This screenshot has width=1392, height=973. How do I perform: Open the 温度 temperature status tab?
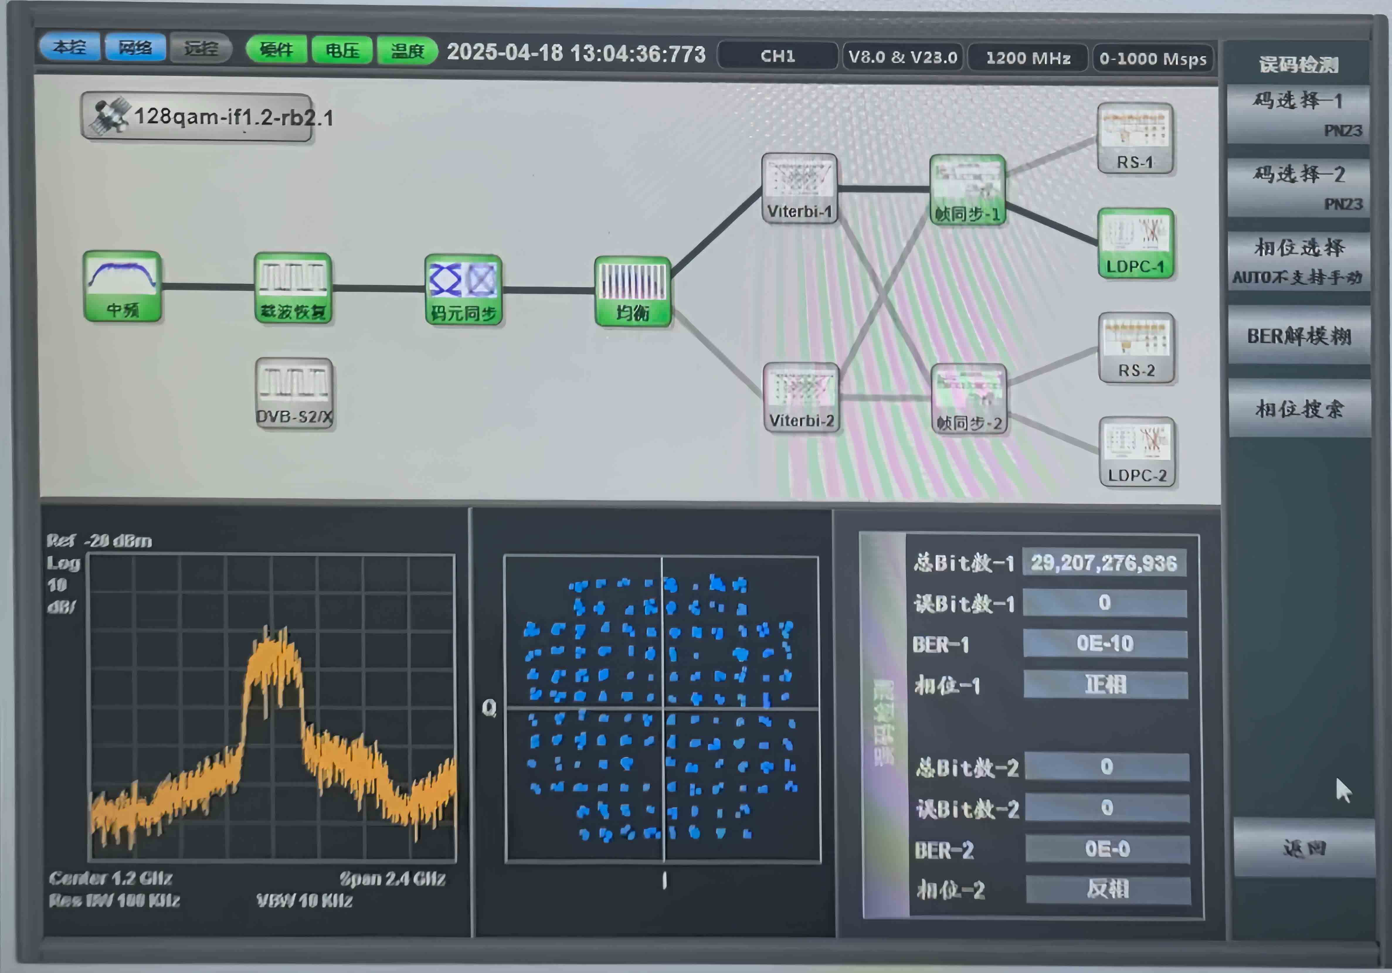click(407, 51)
